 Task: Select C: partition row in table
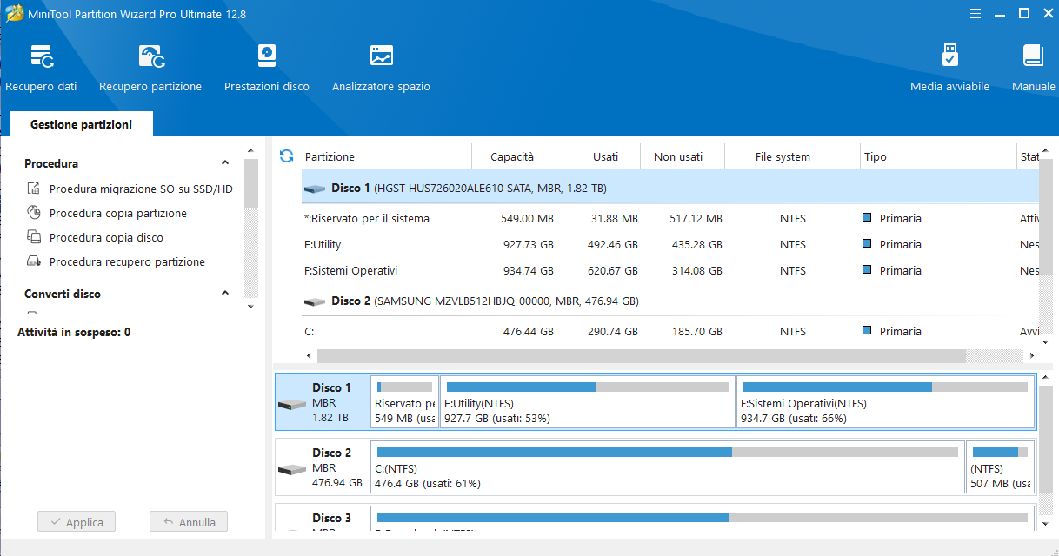[x=670, y=332]
